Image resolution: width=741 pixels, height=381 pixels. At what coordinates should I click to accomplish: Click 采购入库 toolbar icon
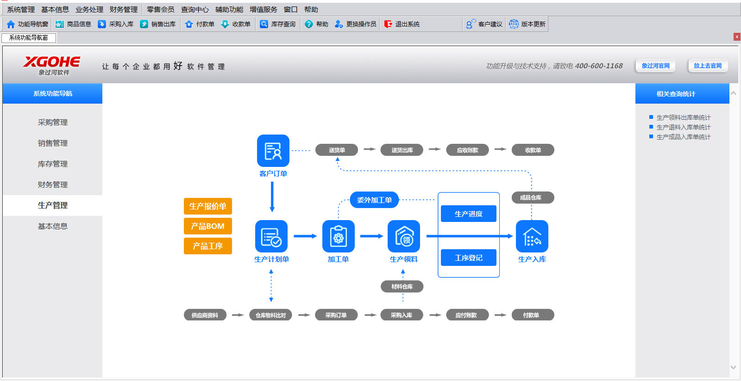coord(102,24)
